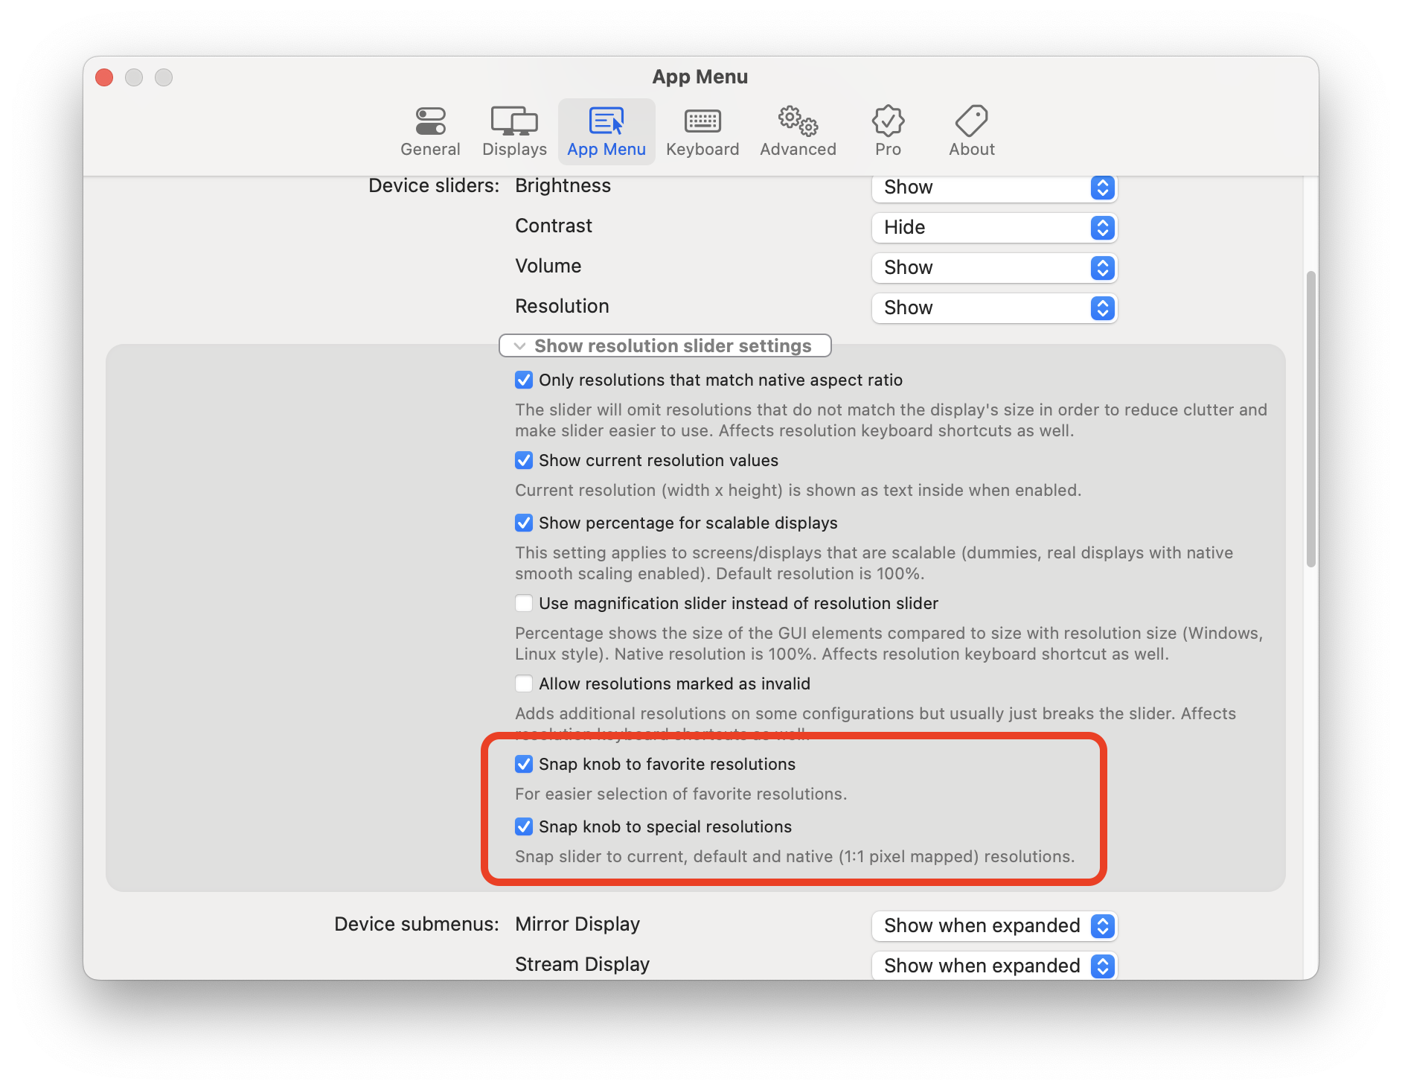The image size is (1402, 1090).
Task: Open the Mirror Display submenu dropdown
Action: point(994,926)
